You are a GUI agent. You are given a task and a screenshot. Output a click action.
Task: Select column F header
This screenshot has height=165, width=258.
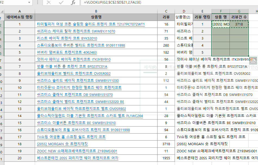click(221, 11)
